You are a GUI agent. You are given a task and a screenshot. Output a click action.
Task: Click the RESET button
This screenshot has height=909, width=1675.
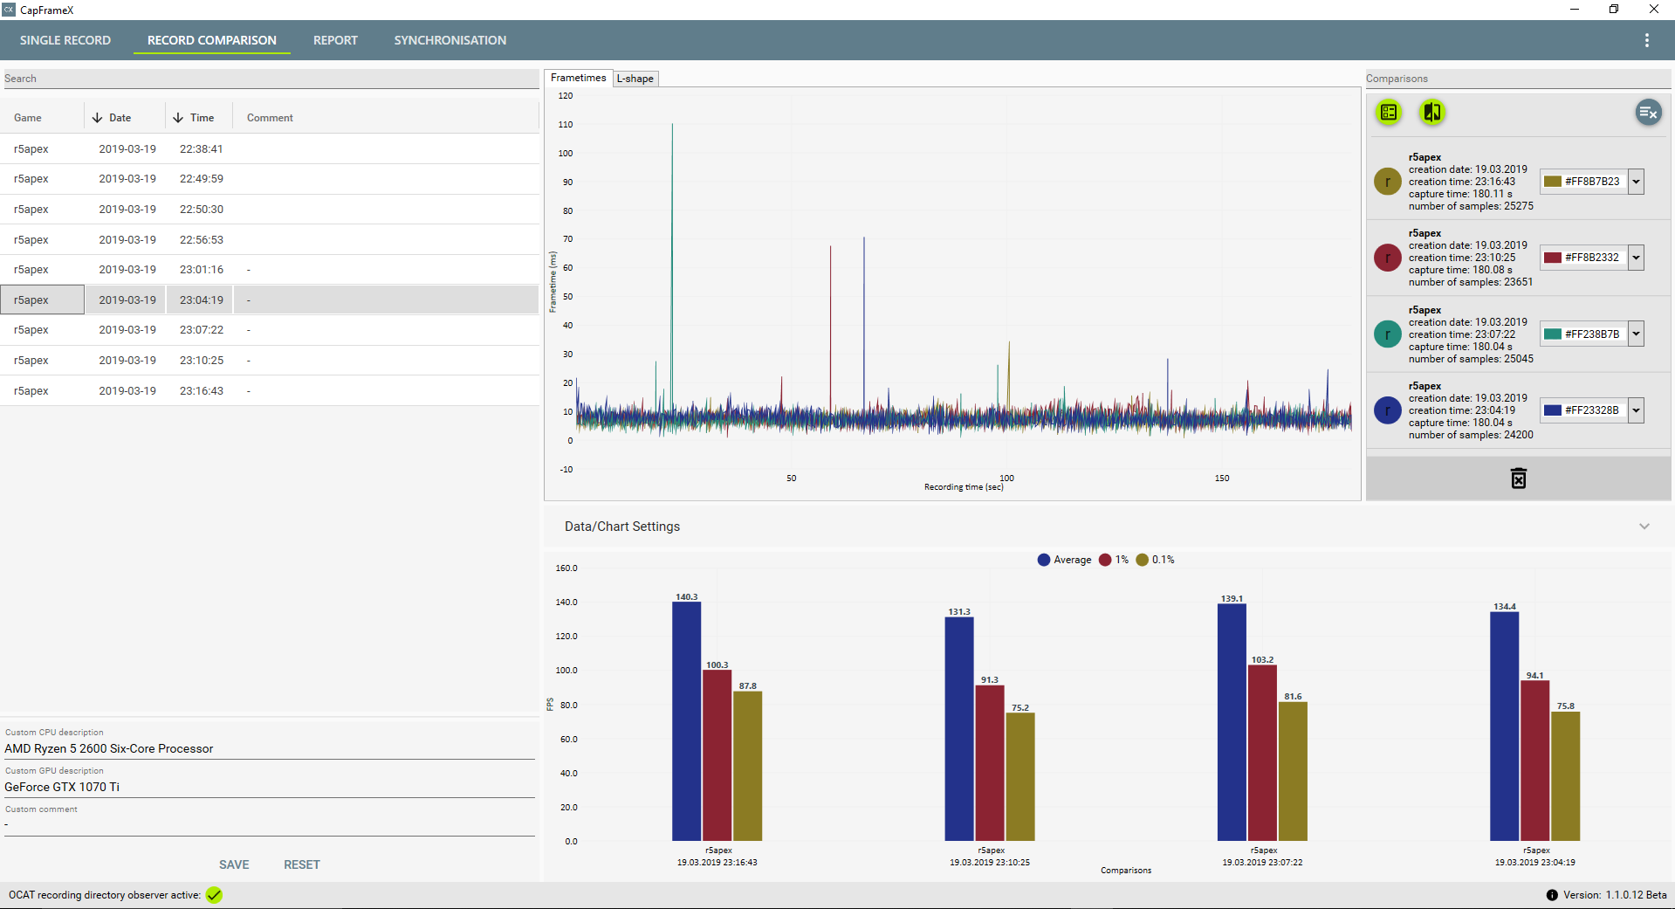(x=302, y=864)
